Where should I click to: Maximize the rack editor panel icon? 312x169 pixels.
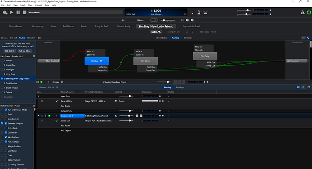pyautogui.click(x=309, y=87)
